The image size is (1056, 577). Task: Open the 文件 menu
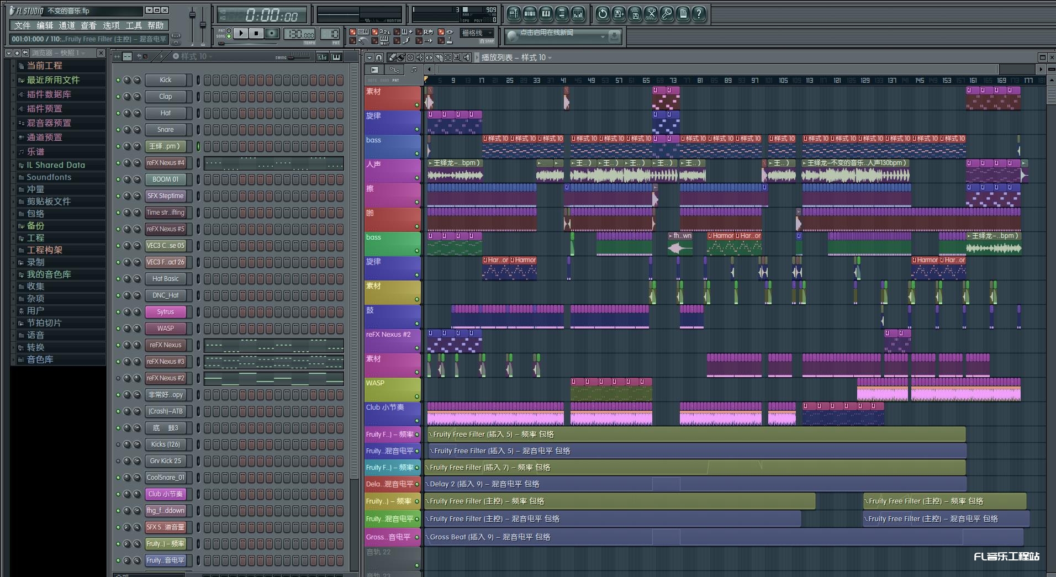pyautogui.click(x=22, y=25)
